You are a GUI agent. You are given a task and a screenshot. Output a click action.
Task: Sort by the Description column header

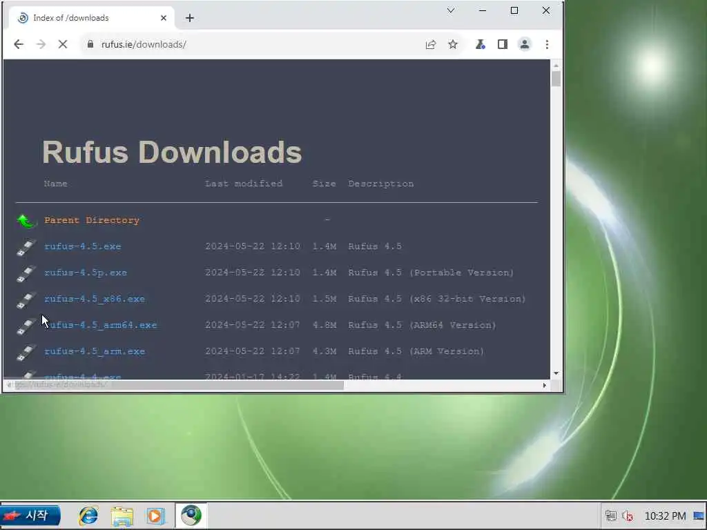point(381,184)
